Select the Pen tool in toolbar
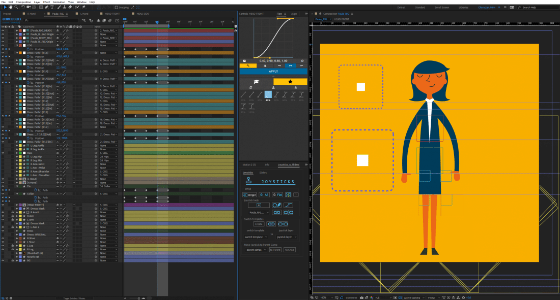Viewport: 560px width, 300px height. click(47, 7)
